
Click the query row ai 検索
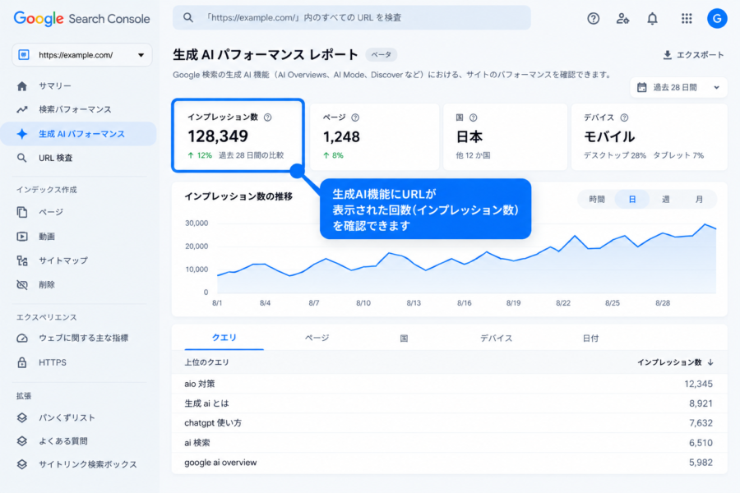449,443
